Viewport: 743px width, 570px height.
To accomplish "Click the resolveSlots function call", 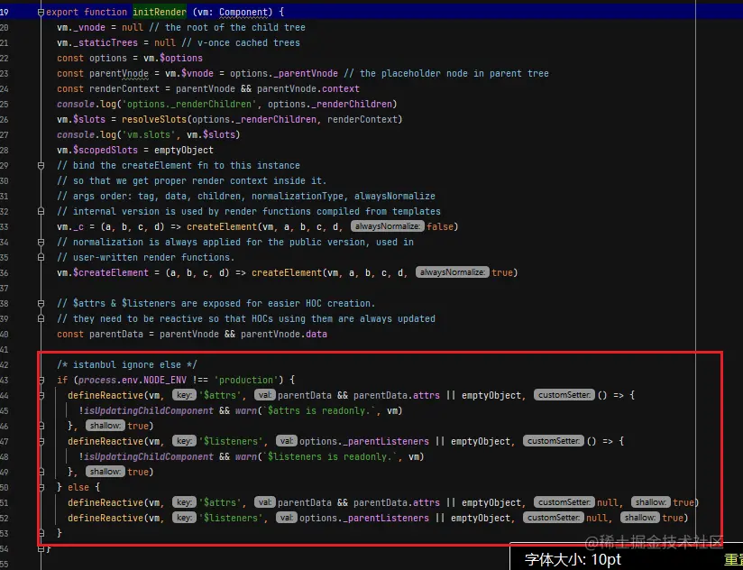I will point(154,119).
